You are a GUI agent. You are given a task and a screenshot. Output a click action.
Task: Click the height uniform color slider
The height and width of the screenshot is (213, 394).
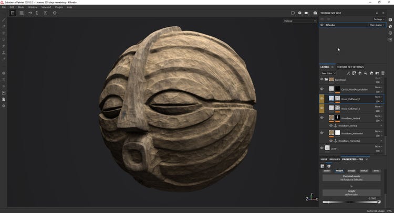[x=349, y=202]
